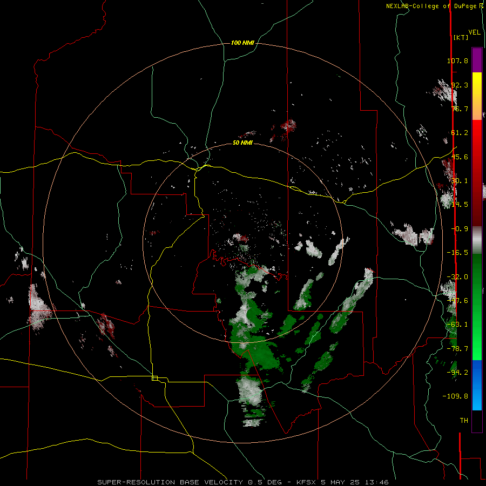Viewport: 486px width, 486px height.
Task: Click the 76.7 value on velocity scale
Action: click(460, 109)
